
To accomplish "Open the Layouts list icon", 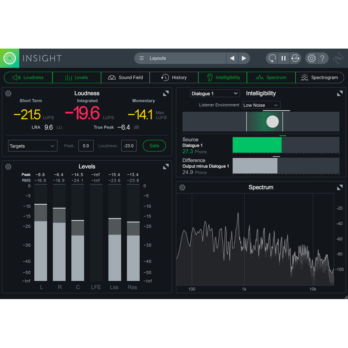I will click(x=141, y=58).
